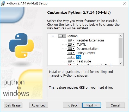Close the Python Setup window
Viewport: 129px width, 112px height.
click(x=125, y=3)
